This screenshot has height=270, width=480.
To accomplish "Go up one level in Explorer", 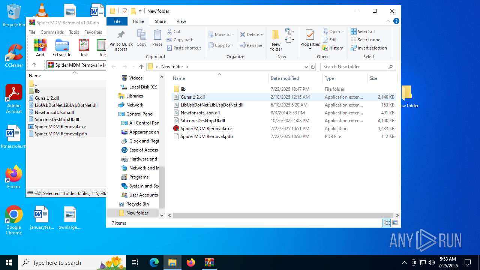I will [141, 67].
